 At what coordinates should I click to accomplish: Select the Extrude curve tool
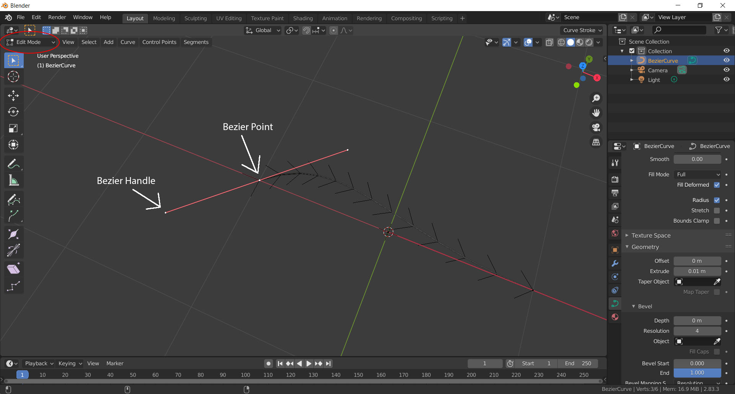(13, 215)
